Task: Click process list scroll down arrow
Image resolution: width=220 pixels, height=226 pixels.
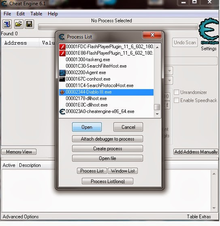Action: 157,114
